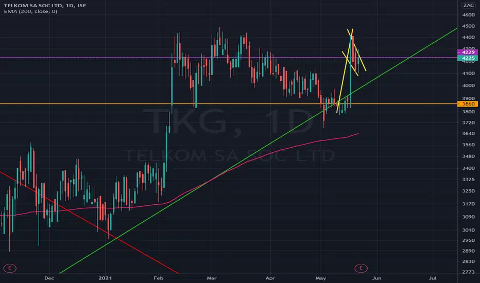Image resolution: width=480 pixels, height=283 pixels.
Task: Click the 3090 price axis value
Action: 468,217
